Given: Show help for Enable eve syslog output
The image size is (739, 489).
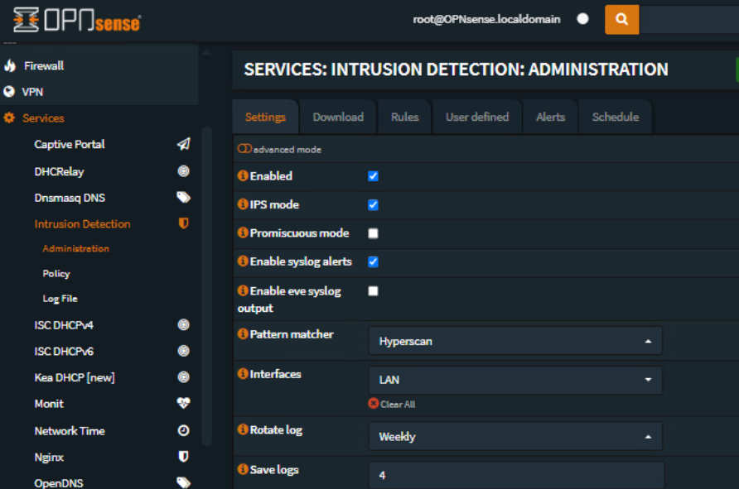Looking at the screenshot, I should point(243,290).
